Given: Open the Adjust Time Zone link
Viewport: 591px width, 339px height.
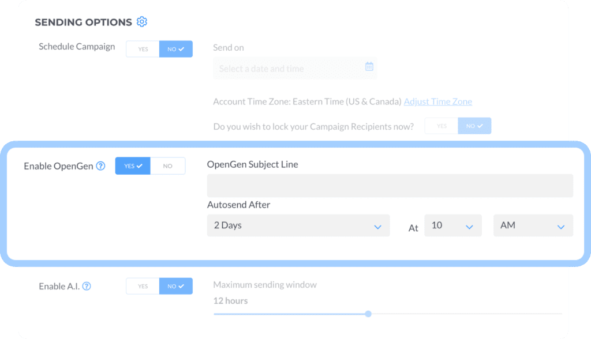Looking at the screenshot, I should click(438, 101).
